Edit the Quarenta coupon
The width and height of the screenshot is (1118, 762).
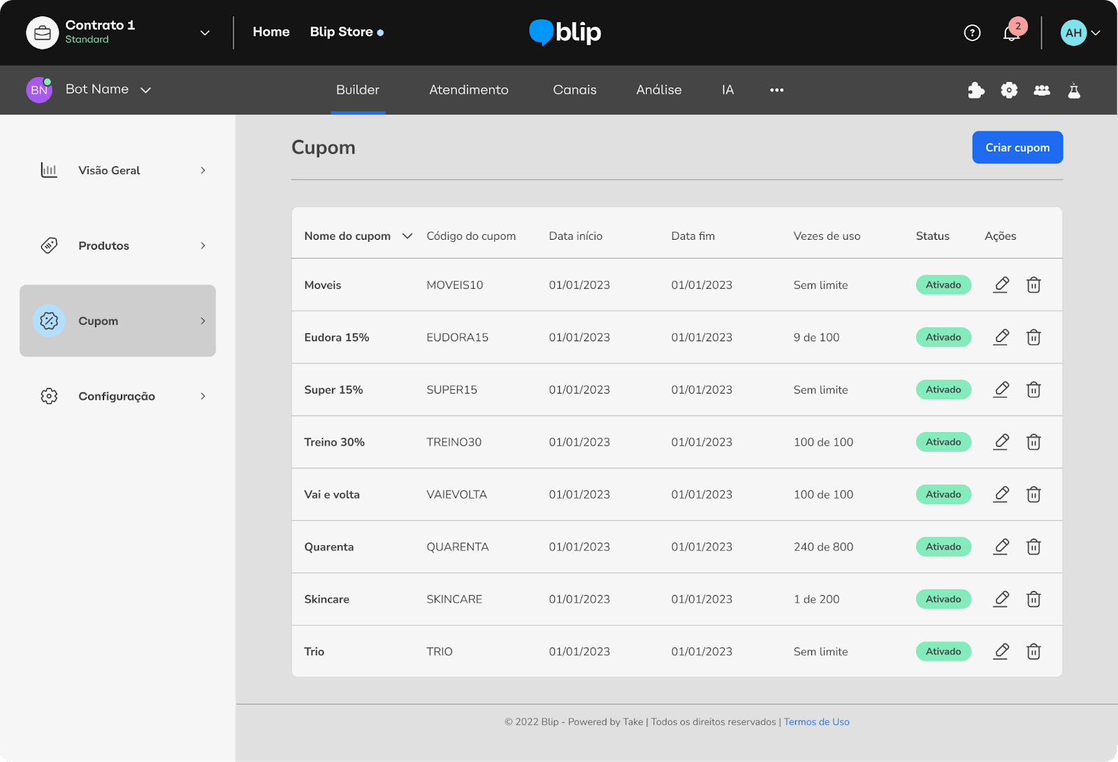click(1001, 547)
